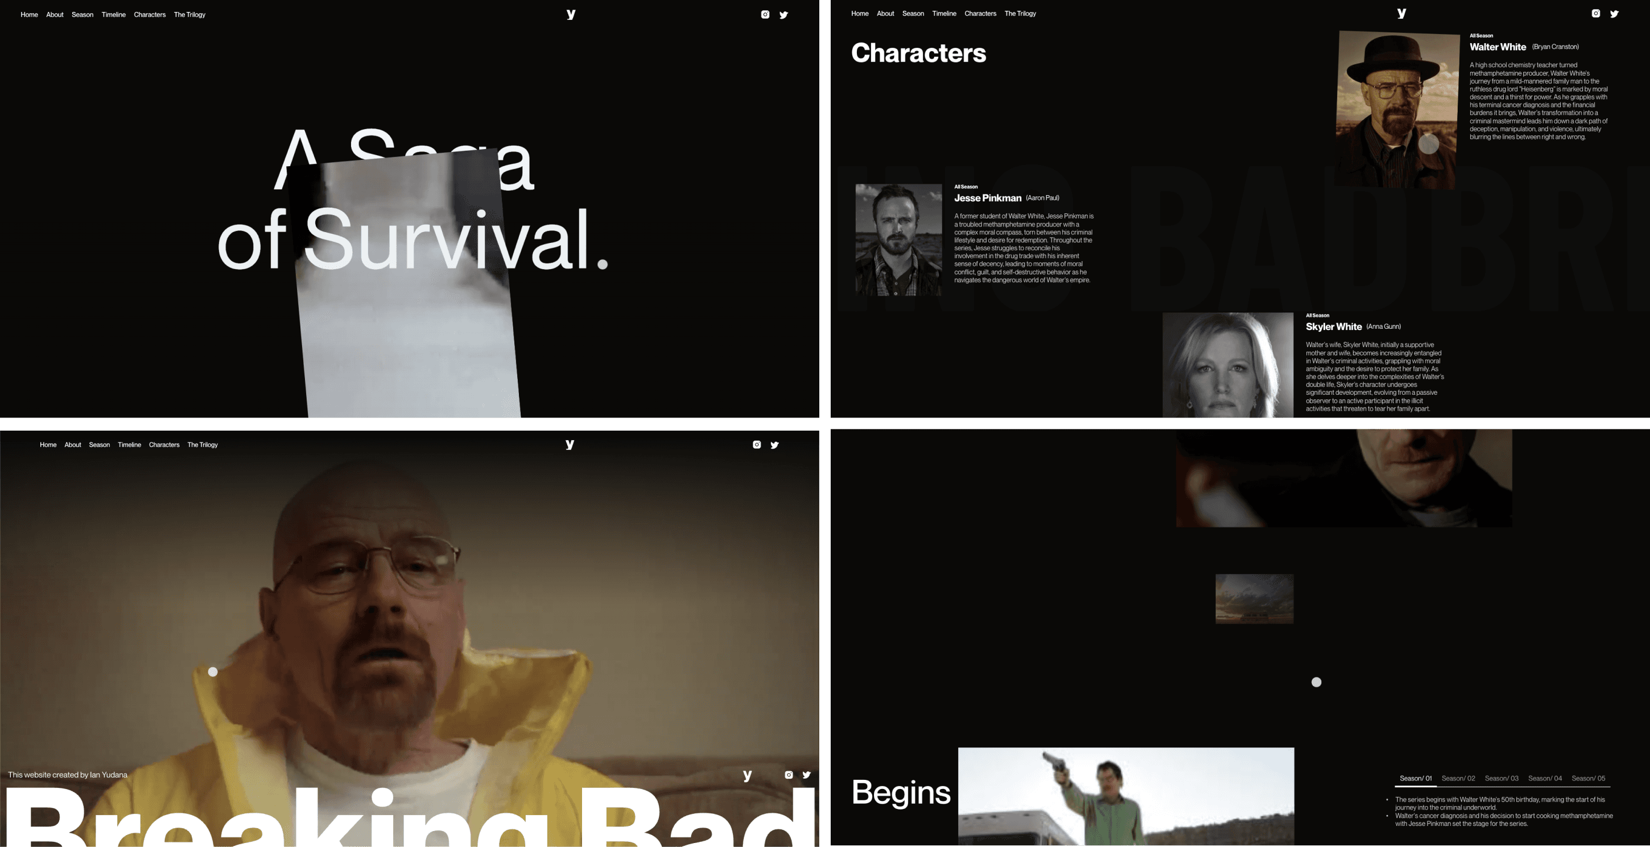The height and width of the screenshot is (847, 1650).
Task: Click the Jesse Pinkman portrait photo
Action: (898, 240)
